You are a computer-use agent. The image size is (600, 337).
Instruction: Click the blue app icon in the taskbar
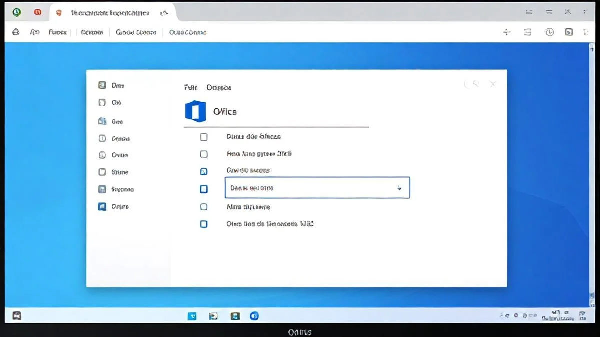pos(254,316)
